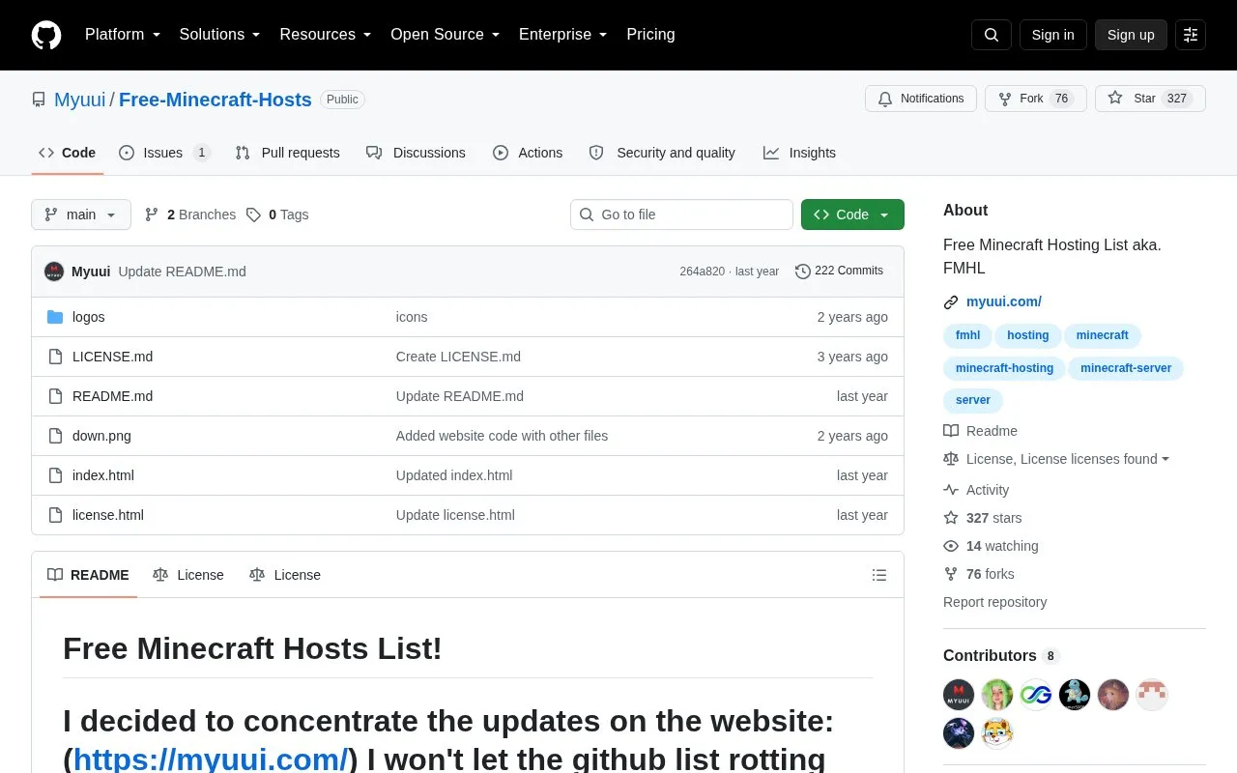
Task: Expand the Platform menu
Action: tap(123, 35)
